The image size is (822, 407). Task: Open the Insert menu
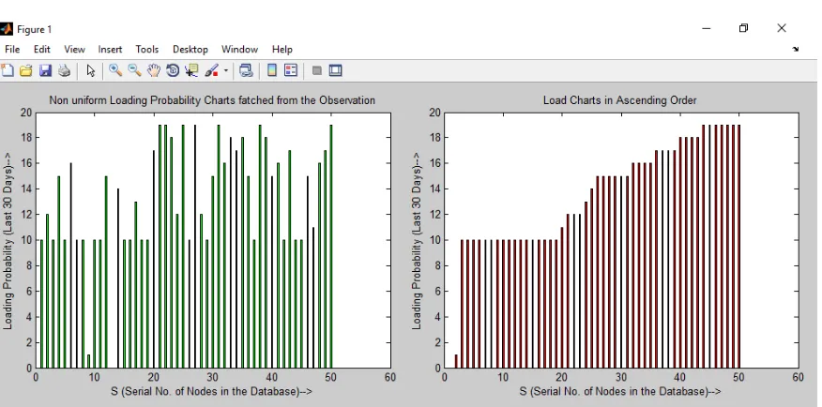(x=110, y=50)
